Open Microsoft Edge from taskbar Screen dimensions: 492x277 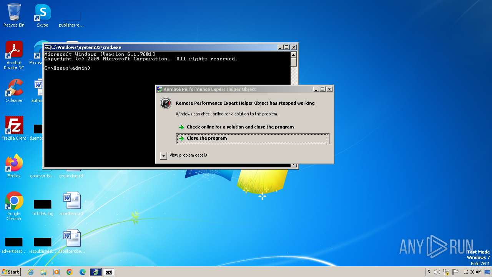(83, 272)
